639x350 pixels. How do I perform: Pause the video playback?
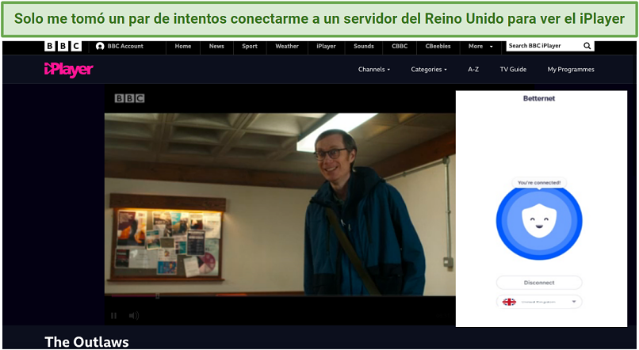tap(113, 315)
